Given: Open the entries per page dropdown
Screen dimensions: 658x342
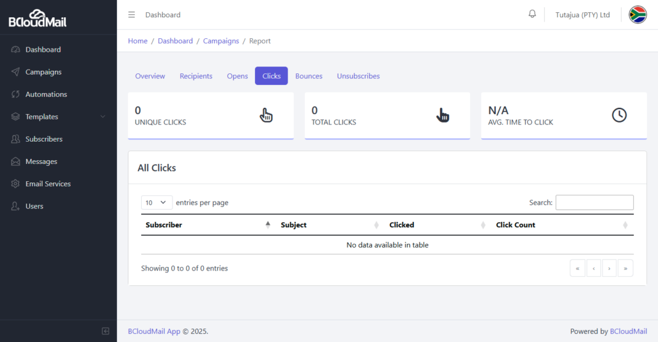Looking at the screenshot, I should [157, 202].
